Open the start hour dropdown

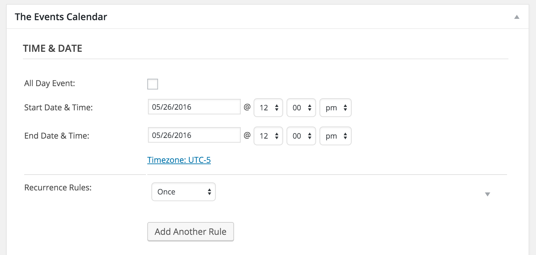coord(268,108)
